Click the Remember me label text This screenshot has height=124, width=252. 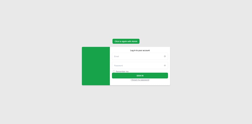click(x=122, y=71)
